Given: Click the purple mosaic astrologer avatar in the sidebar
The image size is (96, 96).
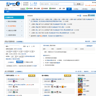Looking at the screenshot, I should pyautogui.click(x=80, y=85).
